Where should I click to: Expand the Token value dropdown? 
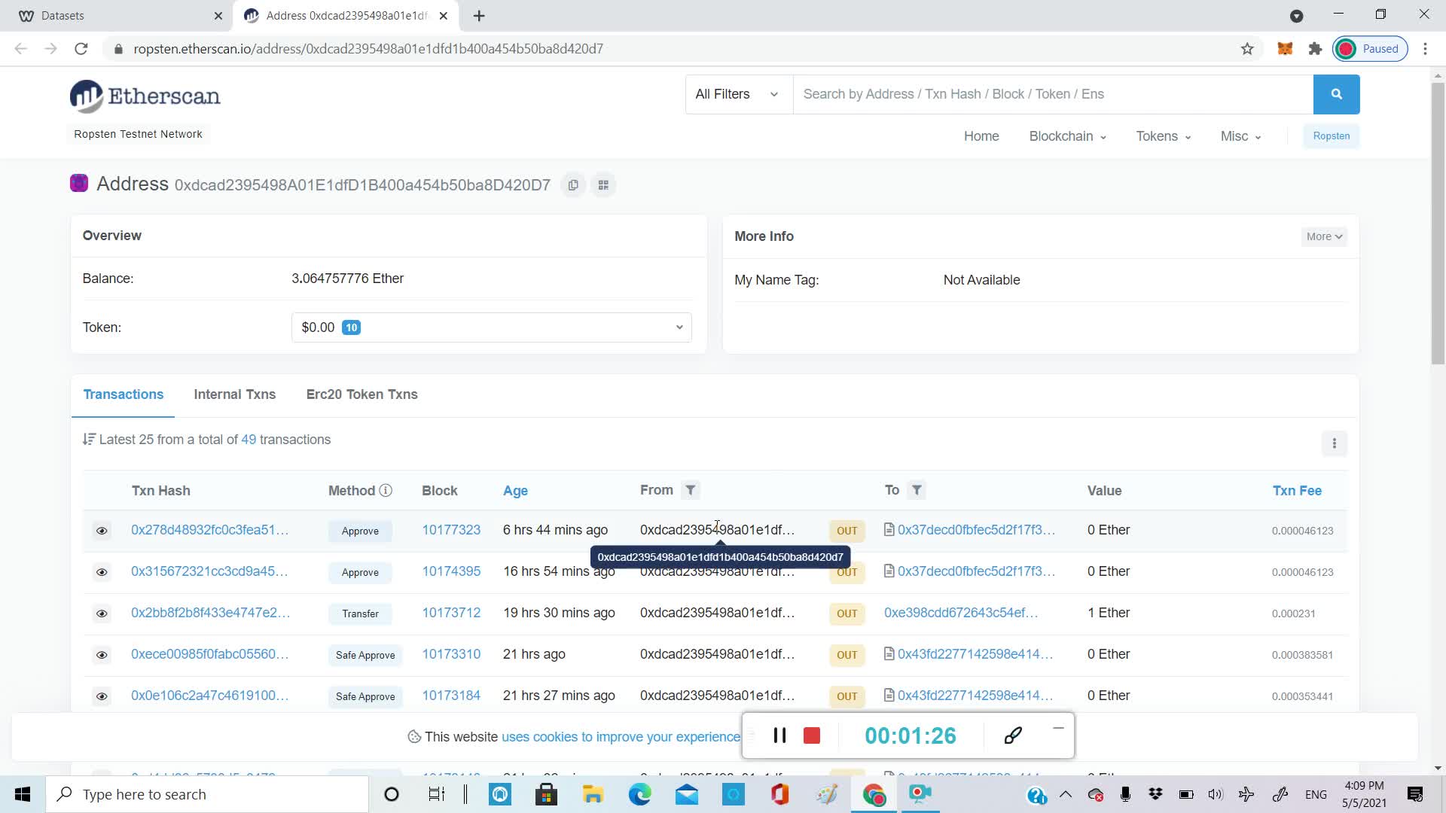(x=679, y=327)
